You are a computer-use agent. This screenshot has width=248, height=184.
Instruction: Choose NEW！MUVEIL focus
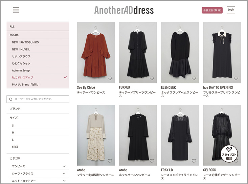pos(39,49)
